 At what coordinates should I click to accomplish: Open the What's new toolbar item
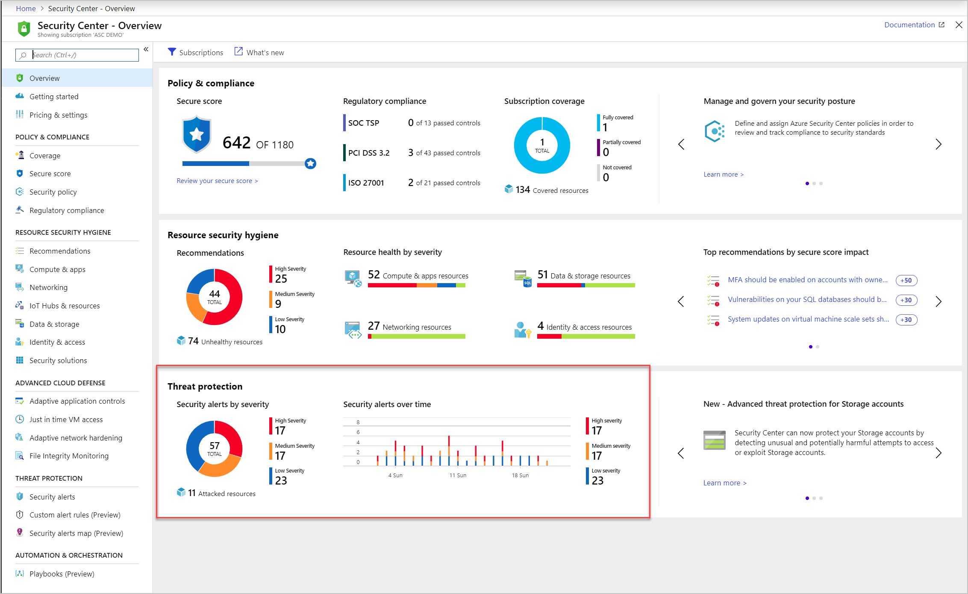[x=259, y=52]
